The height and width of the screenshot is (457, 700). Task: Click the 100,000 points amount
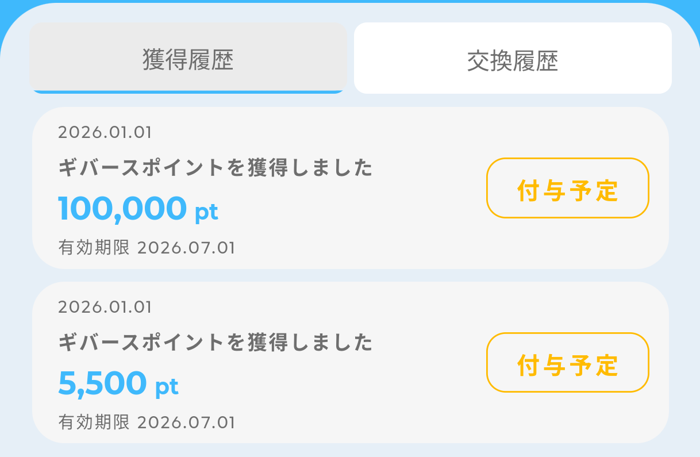click(x=122, y=209)
